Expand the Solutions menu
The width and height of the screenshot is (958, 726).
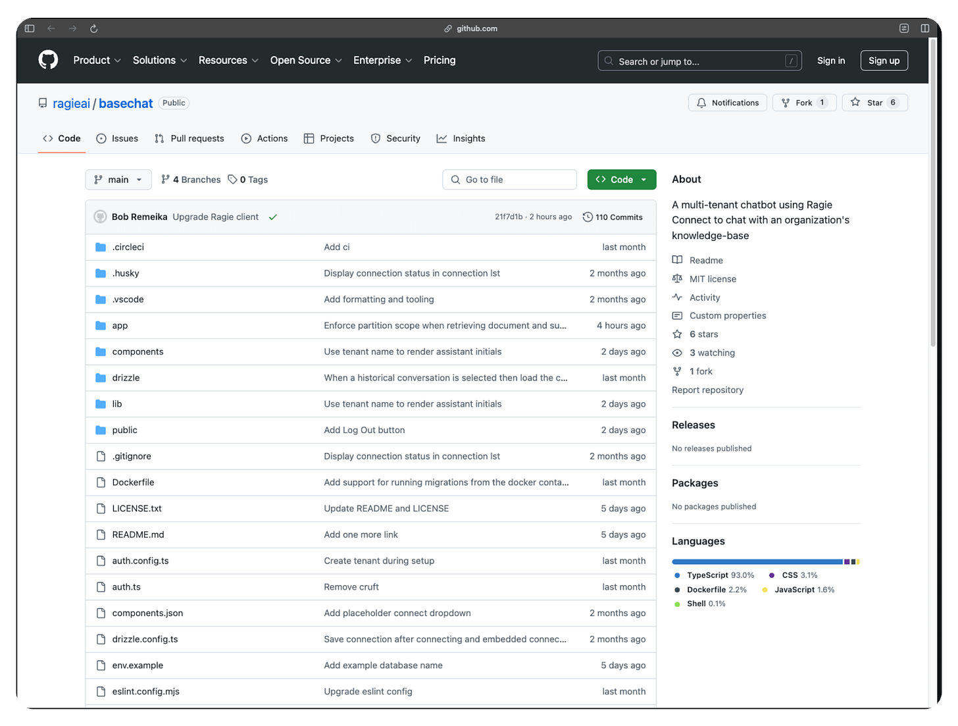click(x=160, y=60)
